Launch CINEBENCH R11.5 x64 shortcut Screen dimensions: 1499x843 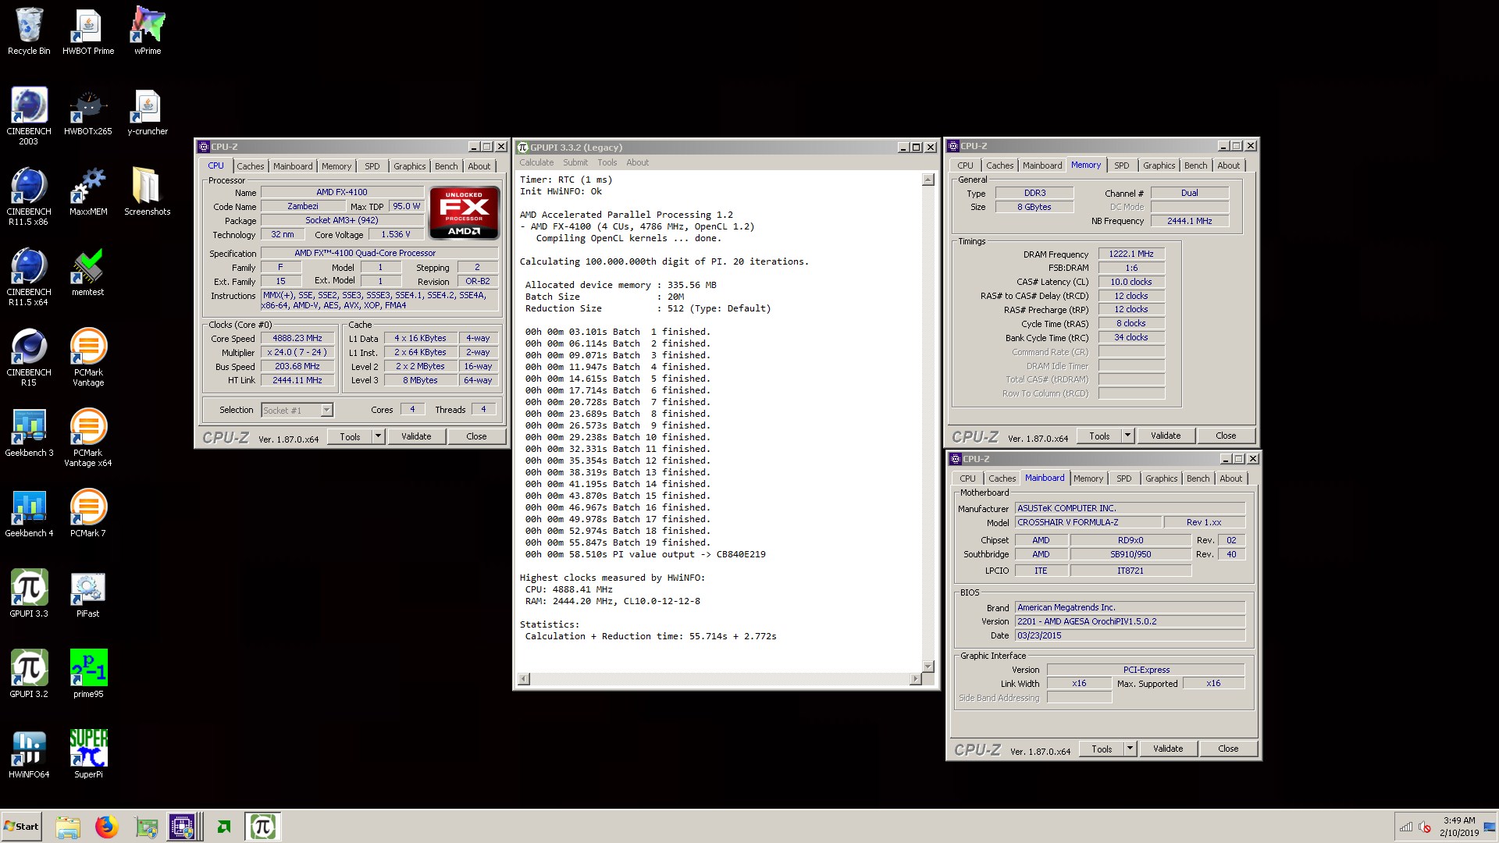[29, 277]
